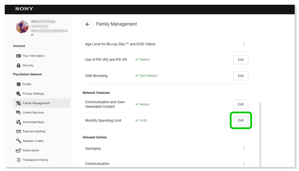299x171 pixels.
Task: Click the Family Management page title
Action: click(x=117, y=24)
